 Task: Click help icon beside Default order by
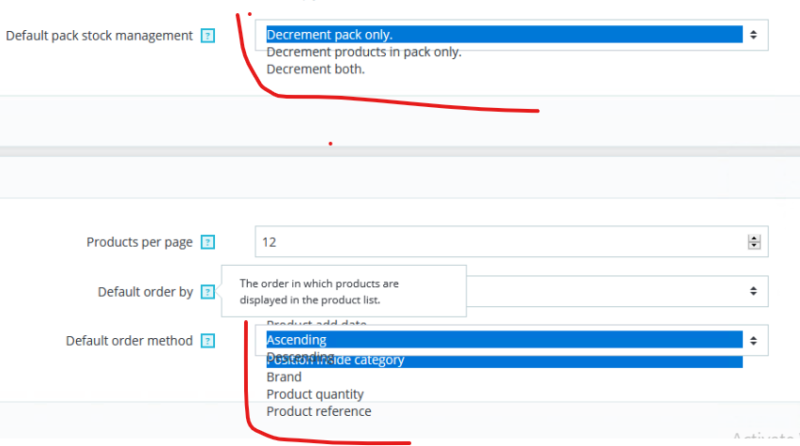click(x=208, y=292)
